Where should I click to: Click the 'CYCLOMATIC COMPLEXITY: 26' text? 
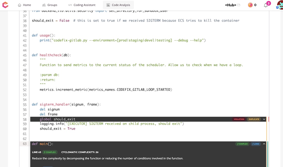click(x=80, y=152)
